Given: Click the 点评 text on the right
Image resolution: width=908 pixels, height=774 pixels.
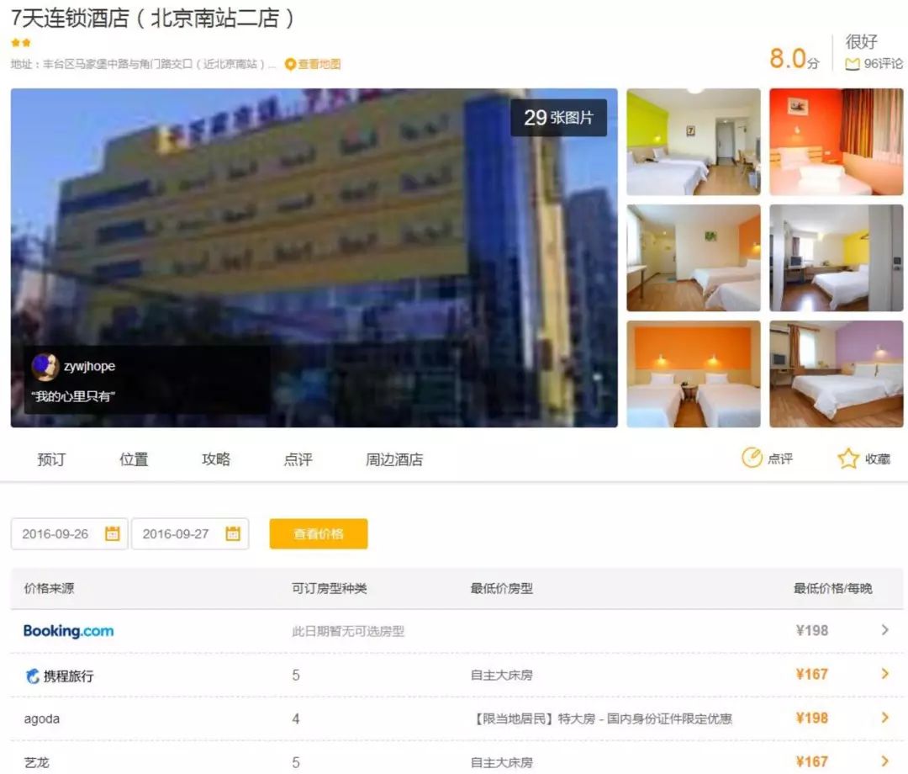Looking at the screenshot, I should click(x=780, y=459).
